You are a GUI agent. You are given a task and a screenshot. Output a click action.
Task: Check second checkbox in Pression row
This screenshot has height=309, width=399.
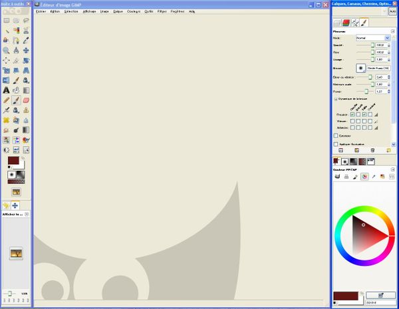[x=358, y=114]
